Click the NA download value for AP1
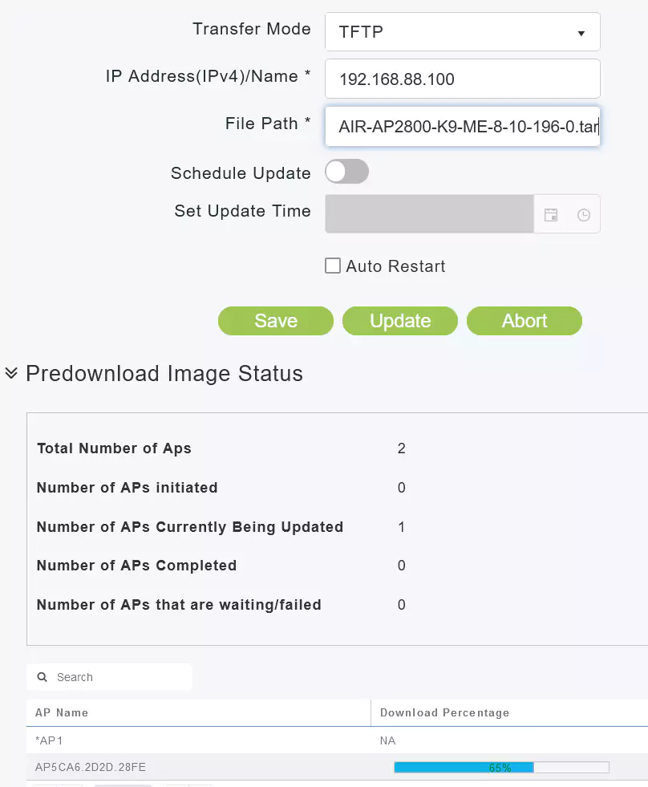Viewport: 648px width, 787px height. click(388, 740)
